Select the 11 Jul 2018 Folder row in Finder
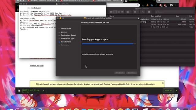 [x=168, y=27]
